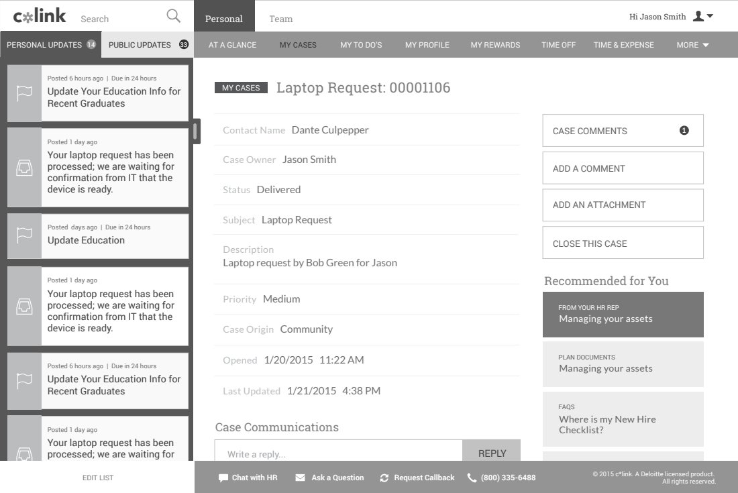Viewport: 738px width, 493px height.
Task: Click the Add an Attachment button
Action: 623,205
